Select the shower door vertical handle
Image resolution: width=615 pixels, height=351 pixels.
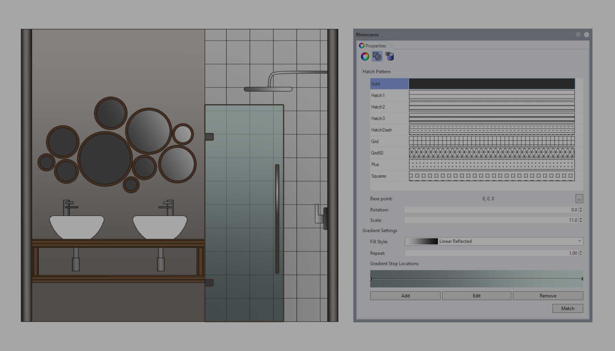(x=277, y=219)
